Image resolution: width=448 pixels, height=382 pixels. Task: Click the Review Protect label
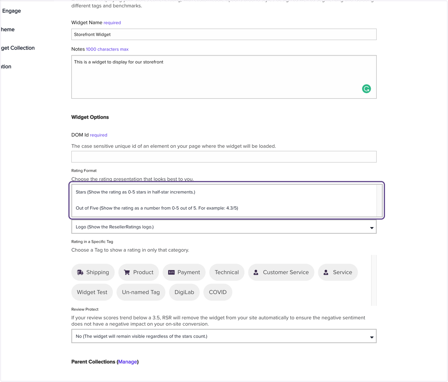85,309
